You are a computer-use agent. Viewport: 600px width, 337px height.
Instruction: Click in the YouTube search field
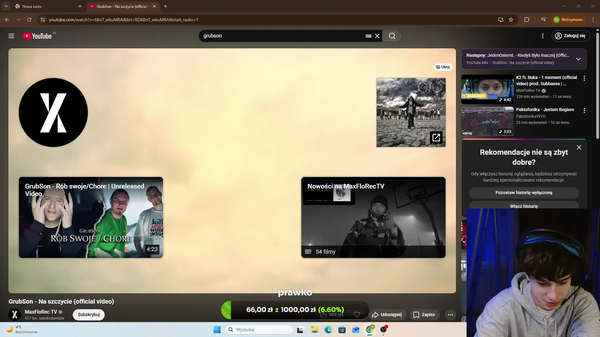pyautogui.click(x=281, y=36)
